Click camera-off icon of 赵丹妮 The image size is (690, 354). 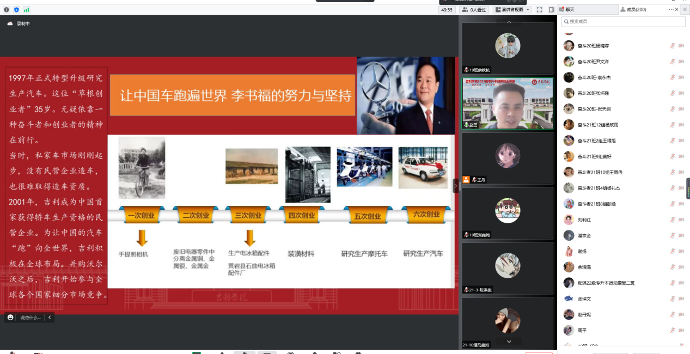tap(681, 315)
